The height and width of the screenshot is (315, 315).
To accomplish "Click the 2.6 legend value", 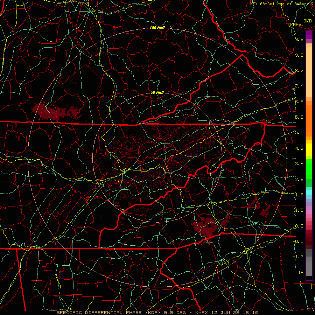I will click(x=299, y=180).
